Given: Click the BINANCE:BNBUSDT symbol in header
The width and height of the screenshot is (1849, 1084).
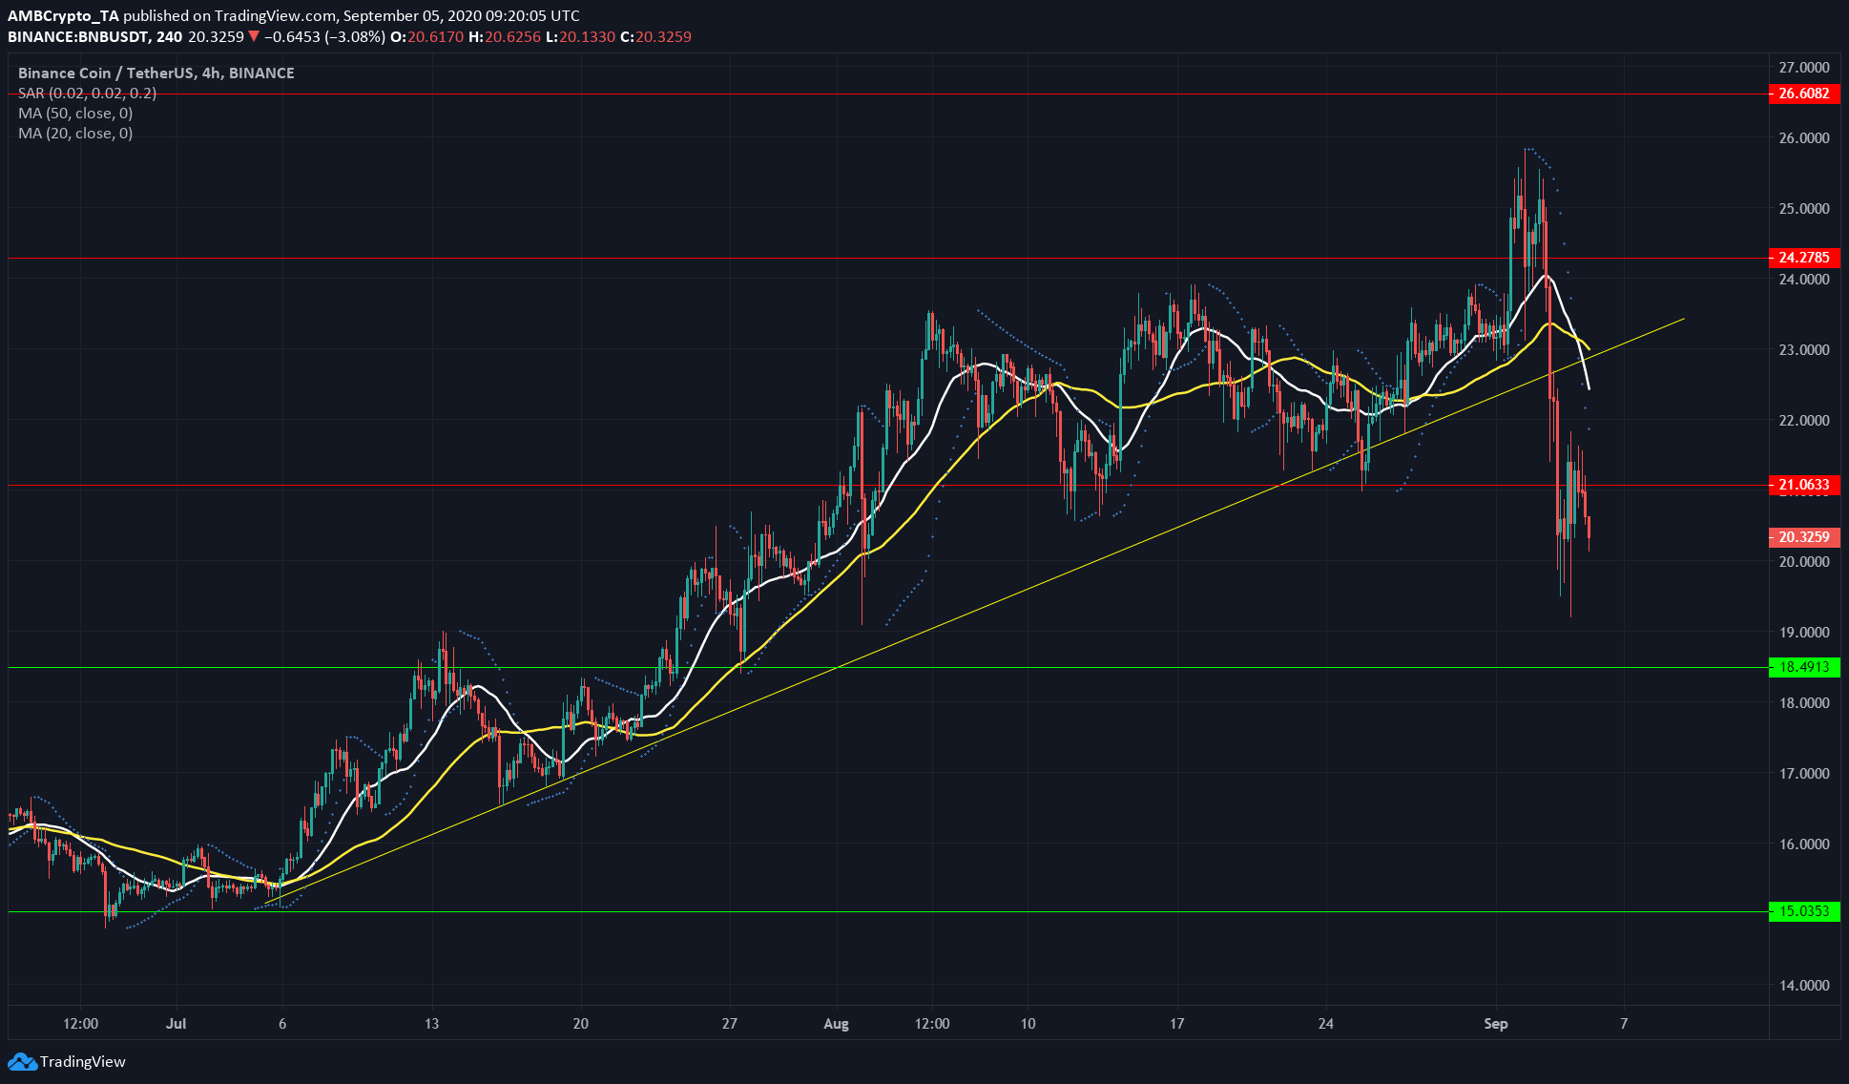Looking at the screenshot, I should (77, 37).
